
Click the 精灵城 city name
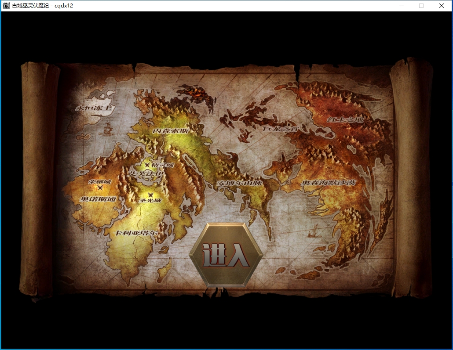pyautogui.click(x=163, y=165)
